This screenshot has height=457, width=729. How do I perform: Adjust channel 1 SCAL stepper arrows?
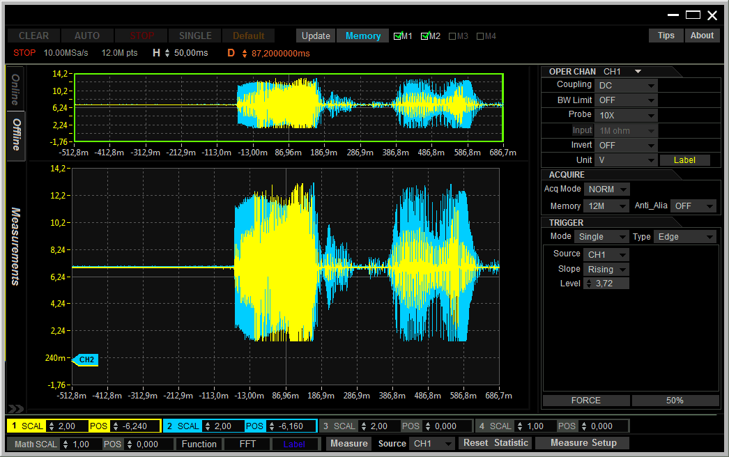coord(51,426)
